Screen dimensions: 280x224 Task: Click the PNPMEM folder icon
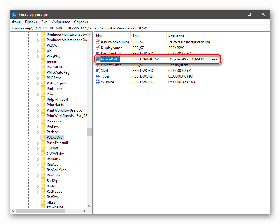(x=43, y=67)
